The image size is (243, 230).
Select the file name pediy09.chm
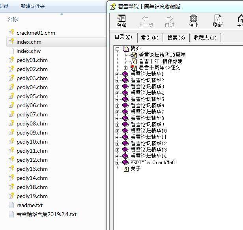(32, 133)
